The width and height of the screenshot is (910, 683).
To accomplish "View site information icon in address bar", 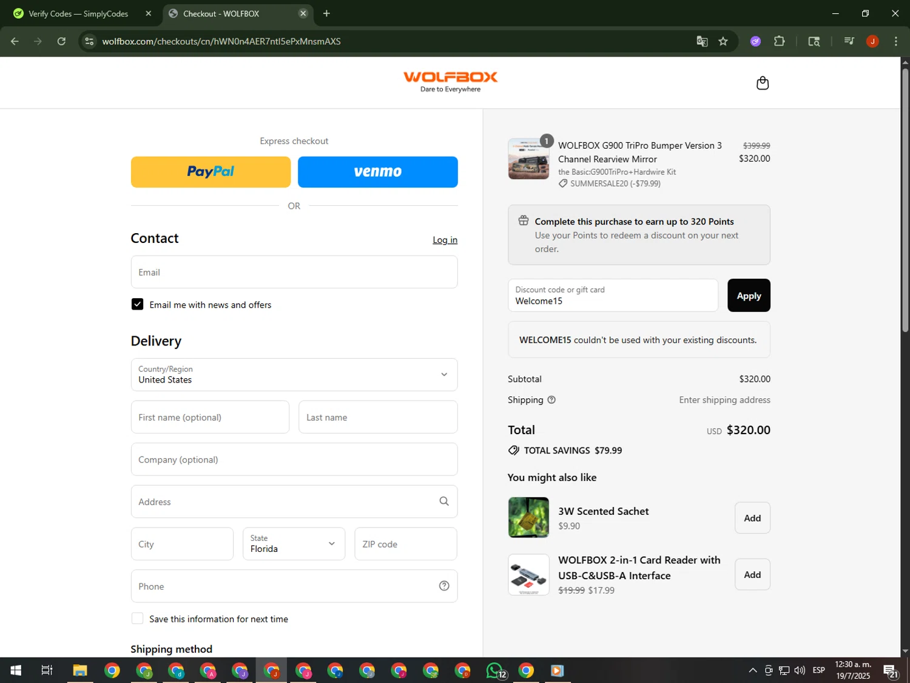I will (89, 41).
